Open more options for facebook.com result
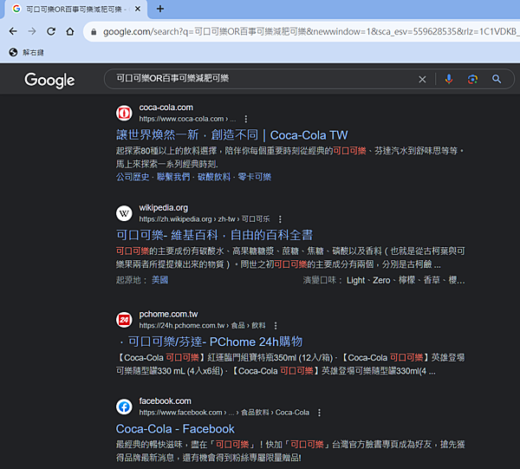Screen dimensions: 520x469 (x=319, y=413)
